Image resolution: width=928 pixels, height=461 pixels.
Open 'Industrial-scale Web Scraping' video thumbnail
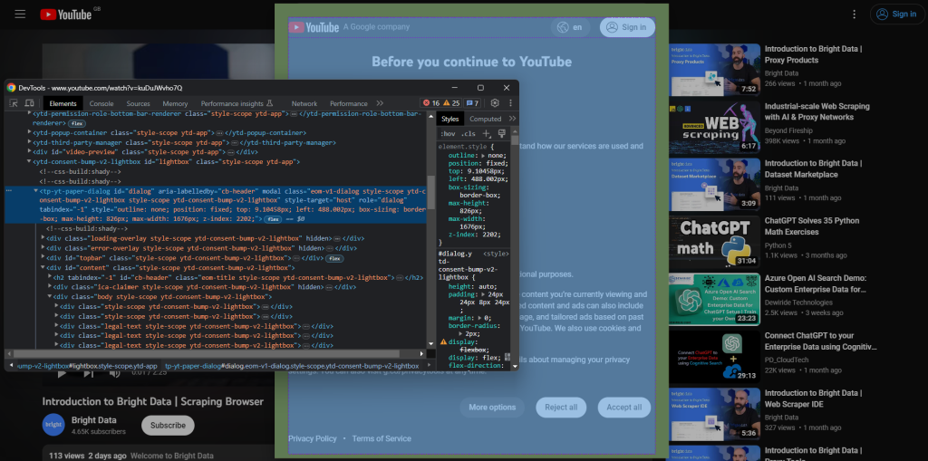click(714, 127)
